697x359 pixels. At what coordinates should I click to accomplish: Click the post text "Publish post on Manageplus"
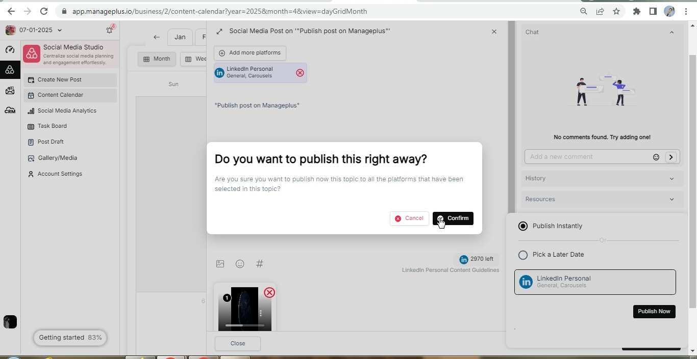(257, 105)
